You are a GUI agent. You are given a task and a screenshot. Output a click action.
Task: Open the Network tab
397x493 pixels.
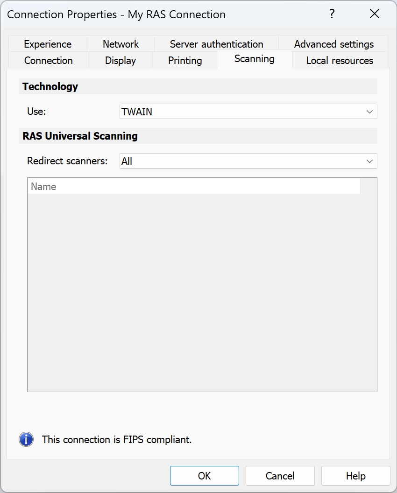121,44
